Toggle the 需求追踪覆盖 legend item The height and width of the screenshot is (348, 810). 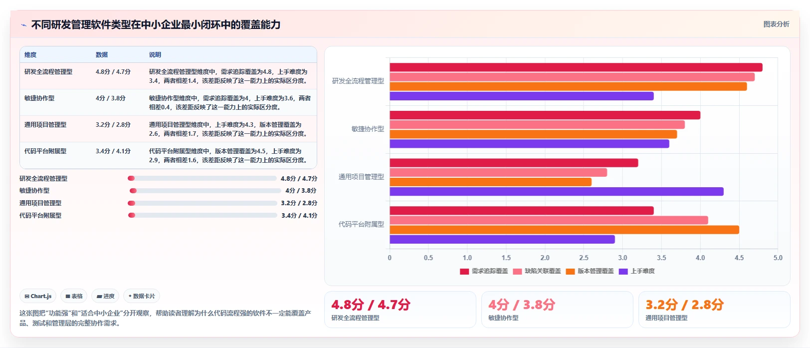tap(484, 271)
